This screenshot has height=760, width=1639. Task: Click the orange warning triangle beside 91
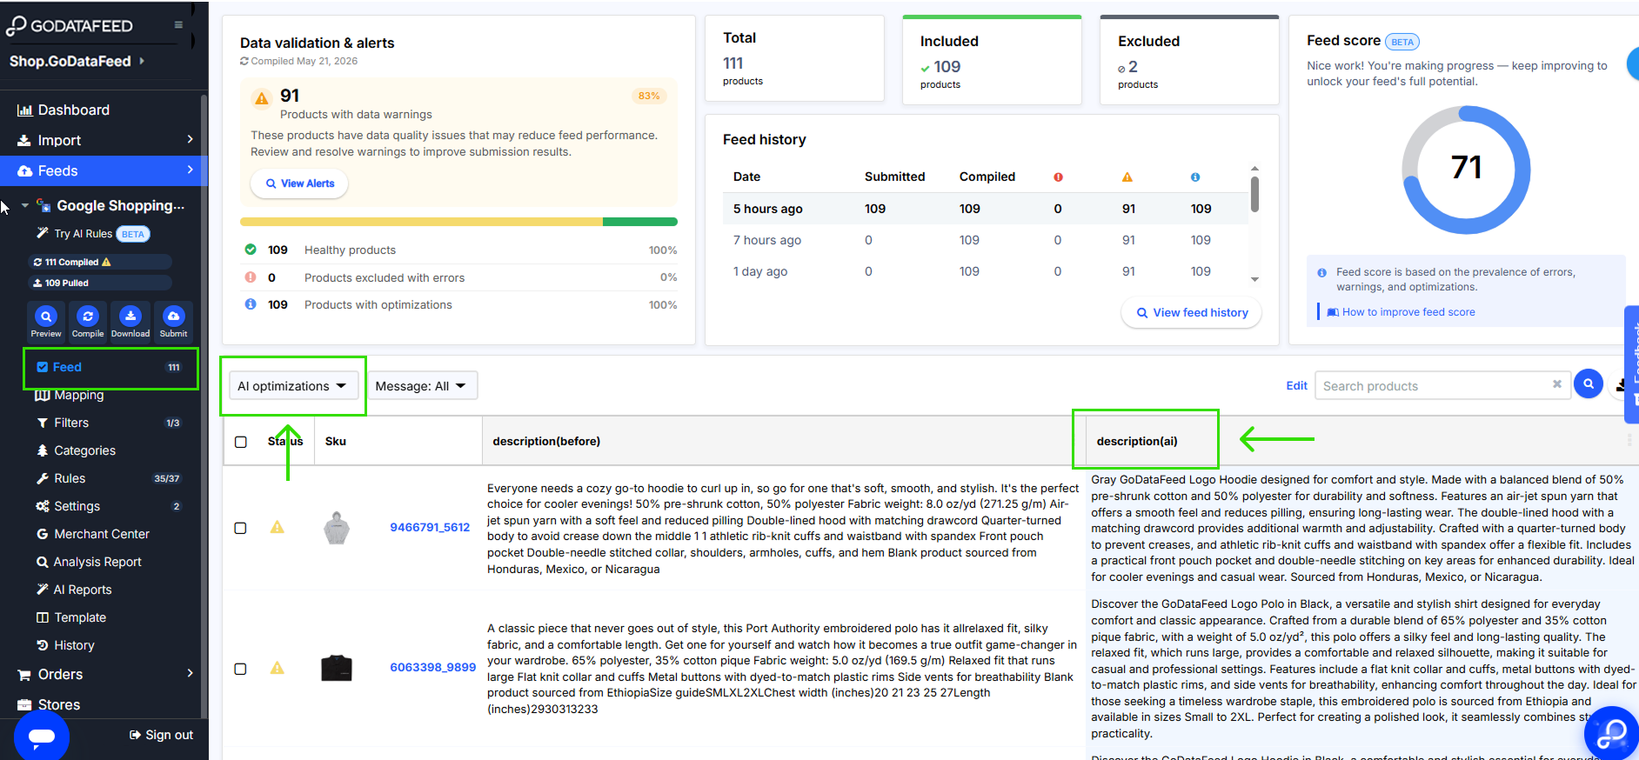click(x=261, y=98)
